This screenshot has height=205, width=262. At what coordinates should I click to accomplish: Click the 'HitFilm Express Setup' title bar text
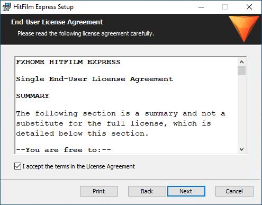43,7
